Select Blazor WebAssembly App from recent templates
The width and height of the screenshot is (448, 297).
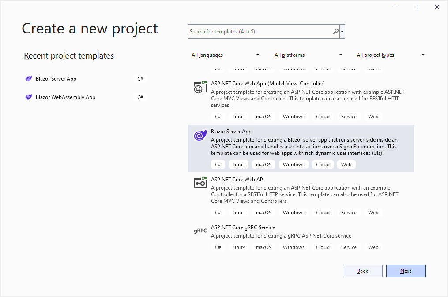[65, 97]
